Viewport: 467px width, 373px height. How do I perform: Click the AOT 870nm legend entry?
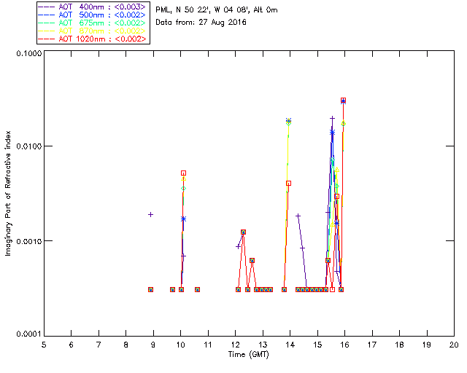[93, 31]
